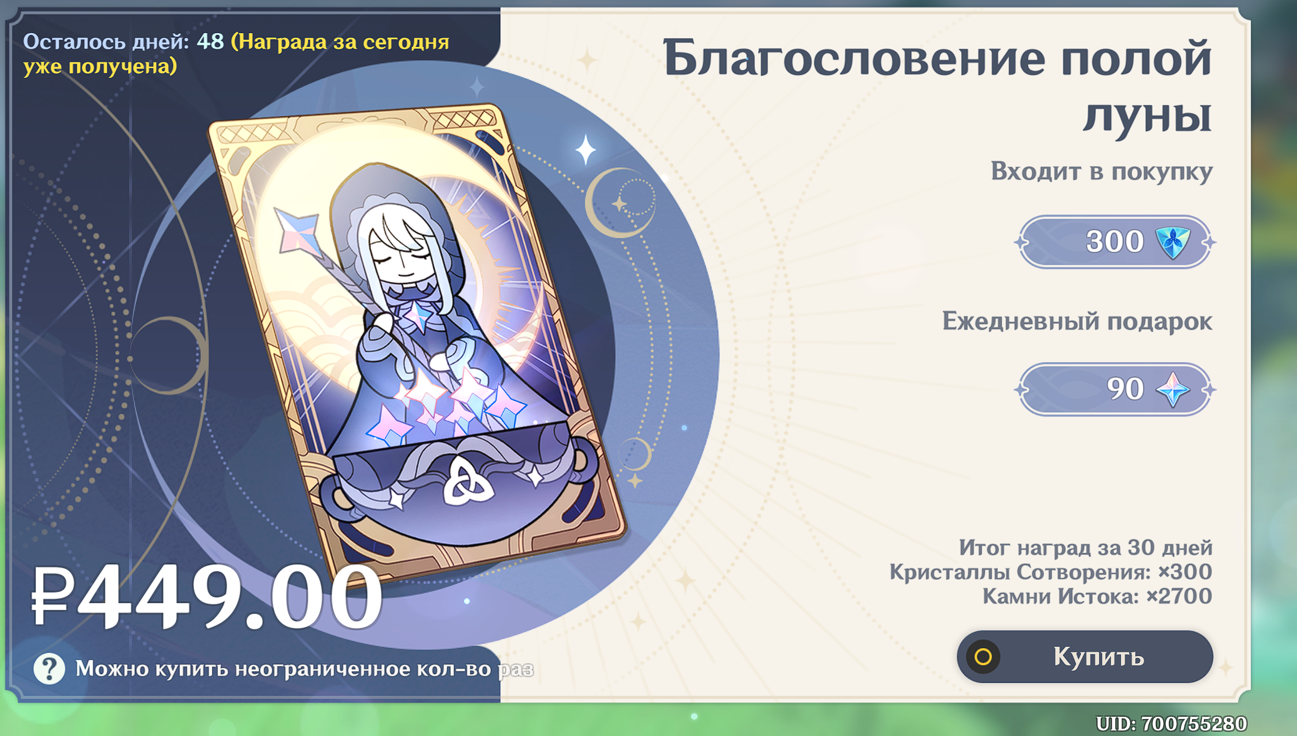This screenshot has height=736, width=1297.
Task: Click the Ежедневный подарок heading
Action: click(1077, 321)
